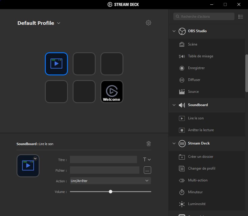Image resolution: width=248 pixels, height=216 pixels.
Task: Select the empty top middle key
Action: pos(84,64)
